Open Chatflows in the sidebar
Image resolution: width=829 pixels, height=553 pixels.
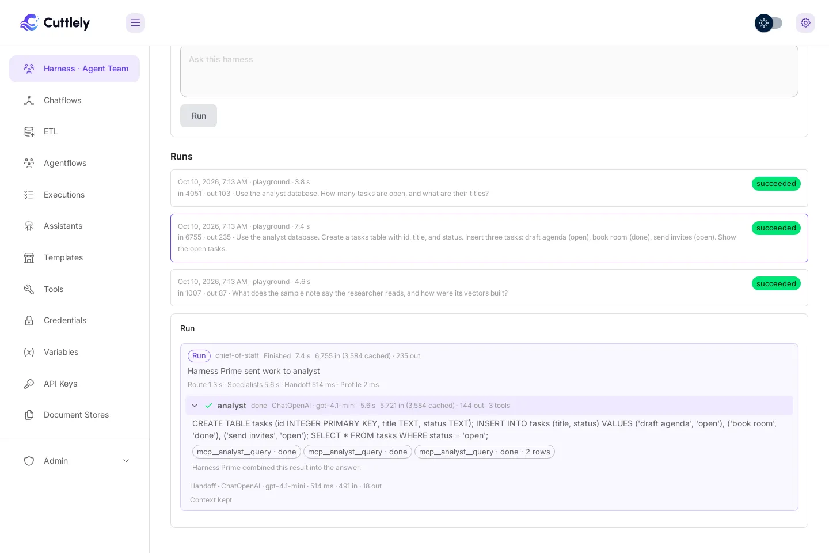(74, 100)
